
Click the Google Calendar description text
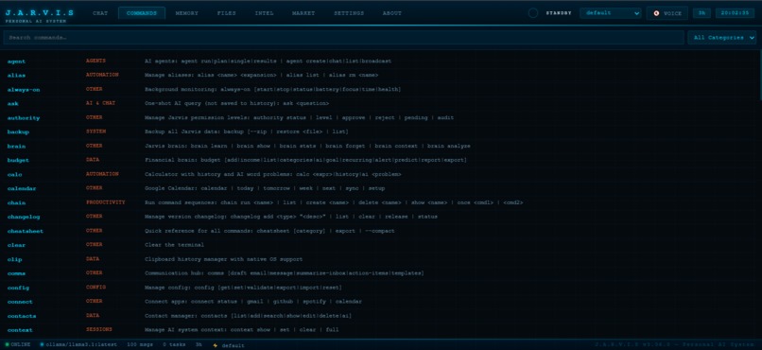point(265,188)
